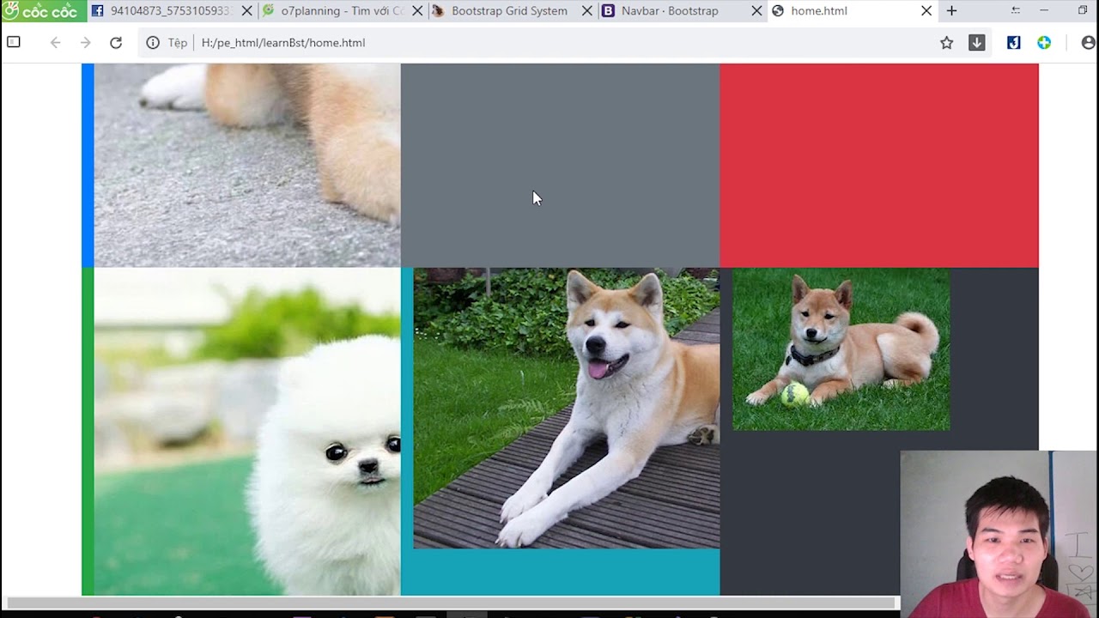
Task: Click the cropped dog paws image
Action: pyautogui.click(x=247, y=166)
